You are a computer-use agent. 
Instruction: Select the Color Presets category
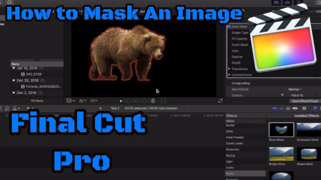(235, 137)
